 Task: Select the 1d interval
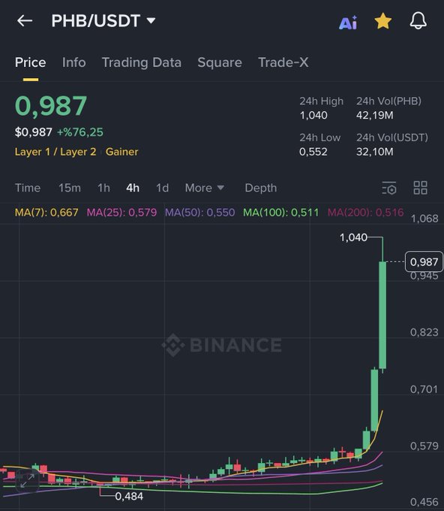(162, 188)
